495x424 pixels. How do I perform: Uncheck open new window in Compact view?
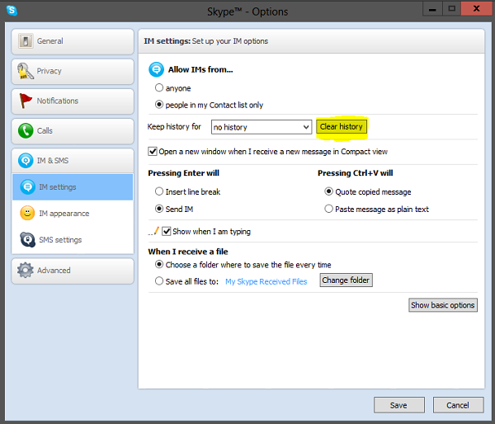(x=153, y=152)
